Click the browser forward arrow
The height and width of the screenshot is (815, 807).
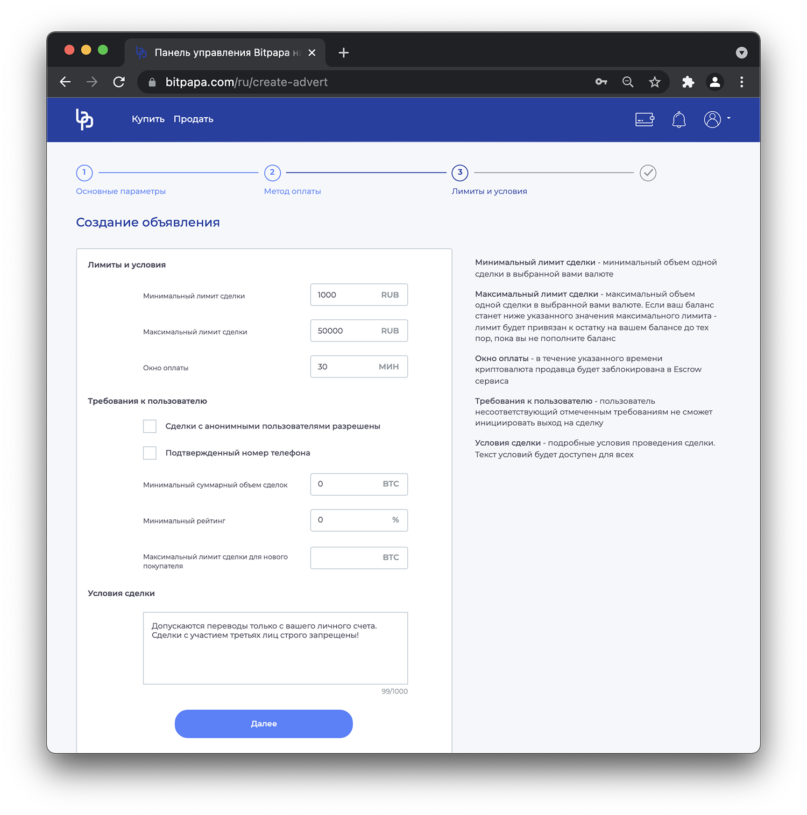point(92,82)
